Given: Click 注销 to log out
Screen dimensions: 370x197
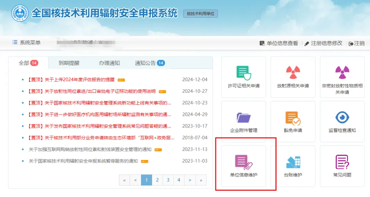Looking at the screenshot, I should pos(357,43).
